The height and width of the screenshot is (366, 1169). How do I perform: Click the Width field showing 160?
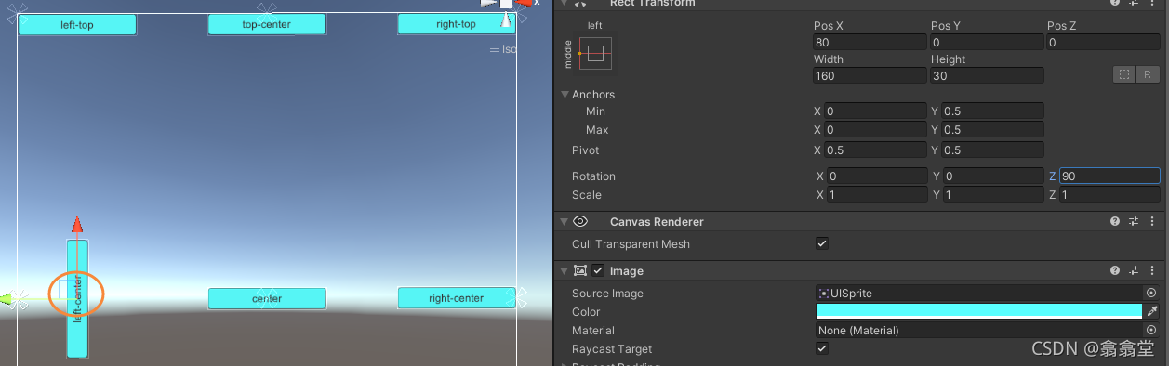click(x=870, y=76)
